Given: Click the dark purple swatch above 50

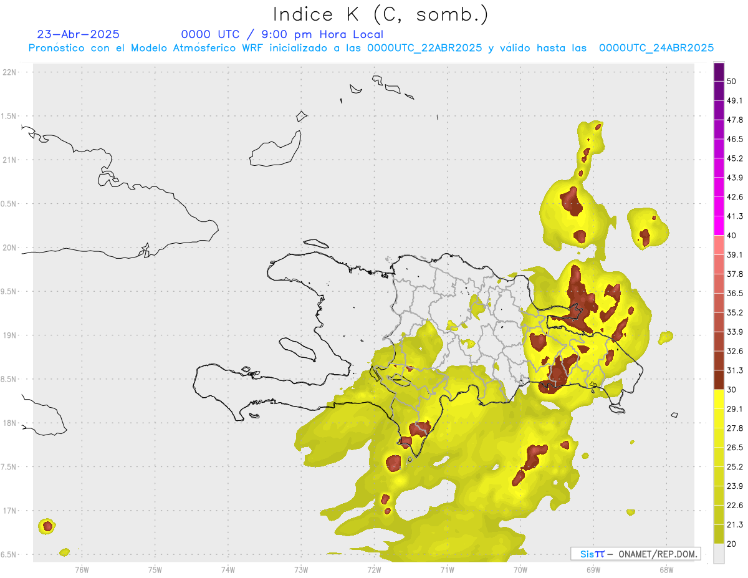Looking at the screenshot, I should pos(719,72).
